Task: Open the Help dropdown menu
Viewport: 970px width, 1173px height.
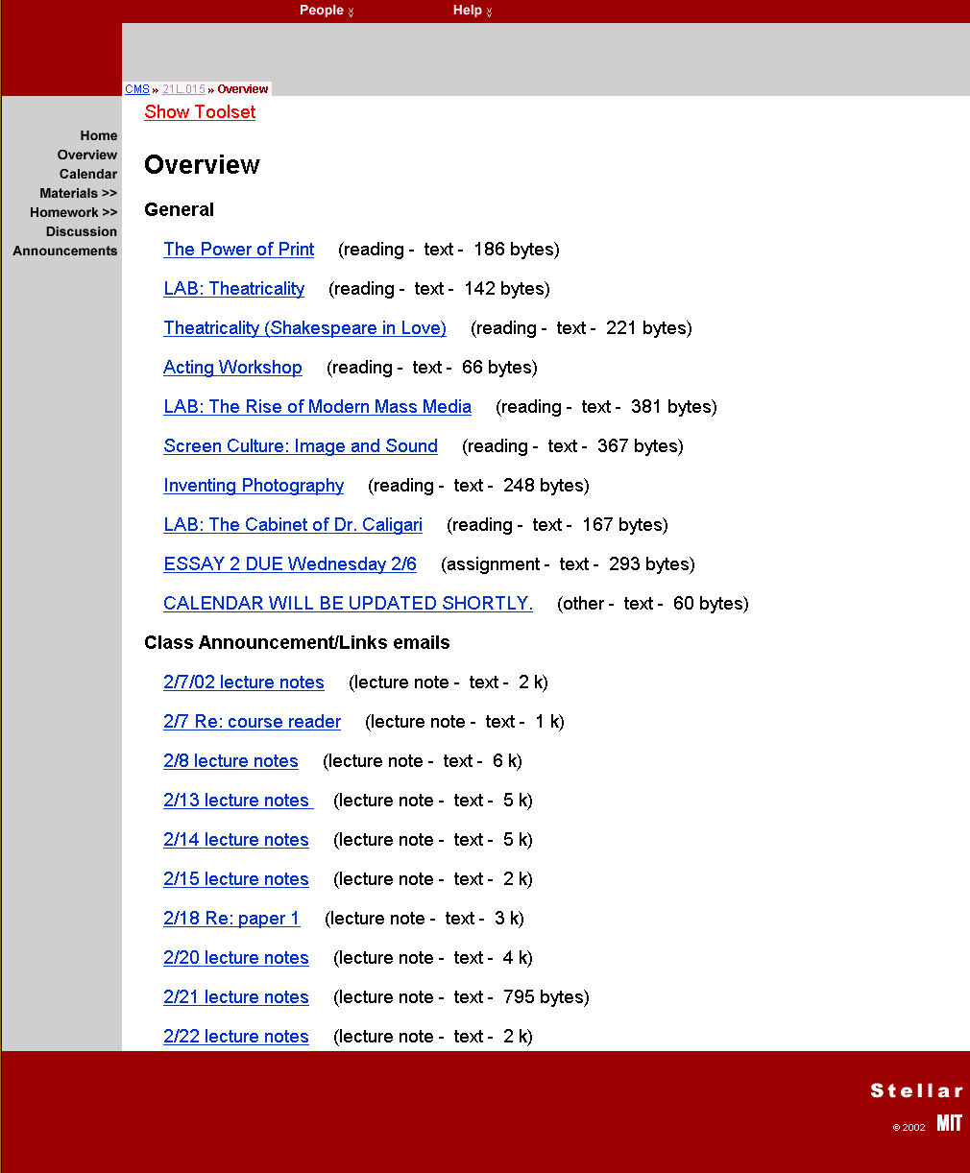Action: point(472,11)
